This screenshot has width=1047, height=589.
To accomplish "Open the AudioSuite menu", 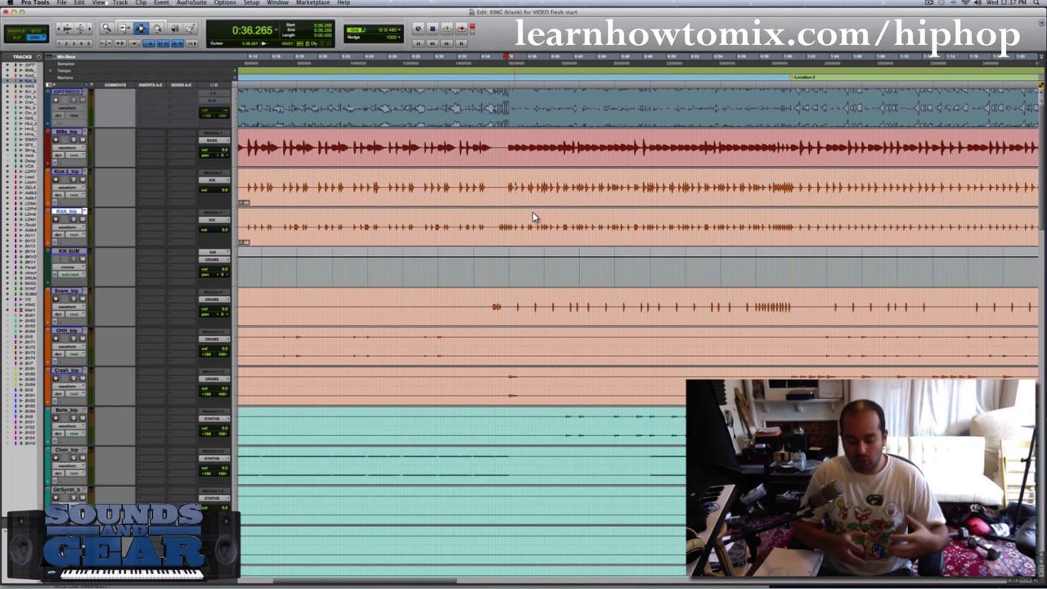I will tap(192, 3).
